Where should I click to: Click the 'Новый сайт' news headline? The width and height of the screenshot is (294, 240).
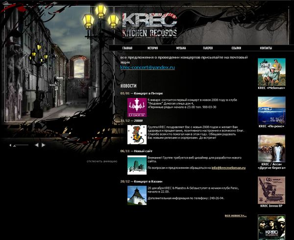tap(143, 151)
